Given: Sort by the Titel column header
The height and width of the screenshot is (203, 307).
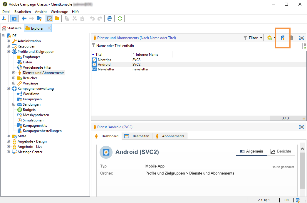Looking at the screenshot, I should pyautogui.click(x=112, y=54).
